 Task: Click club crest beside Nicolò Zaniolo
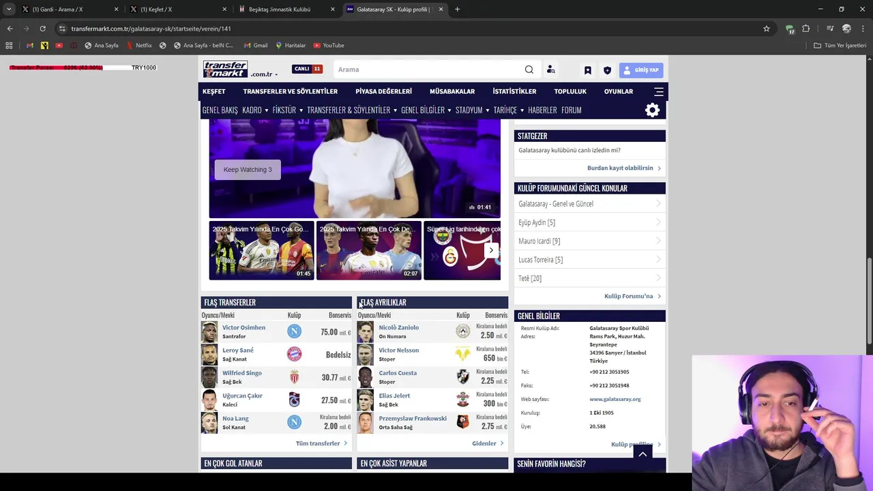[463, 331]
